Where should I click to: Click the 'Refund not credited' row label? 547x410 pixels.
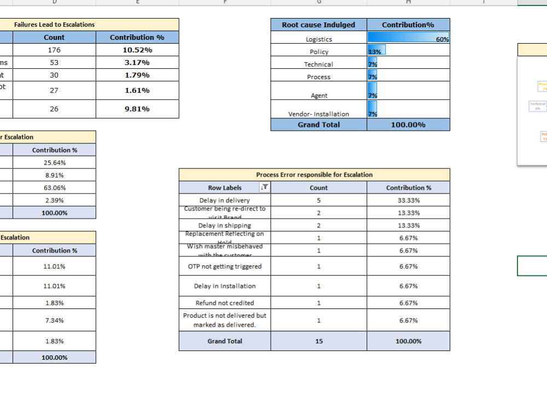(x=225, y=303)
